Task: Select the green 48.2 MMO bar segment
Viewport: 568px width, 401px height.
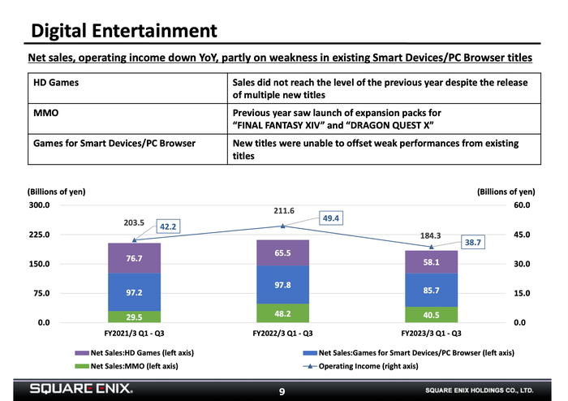Action: coord(282,313)
